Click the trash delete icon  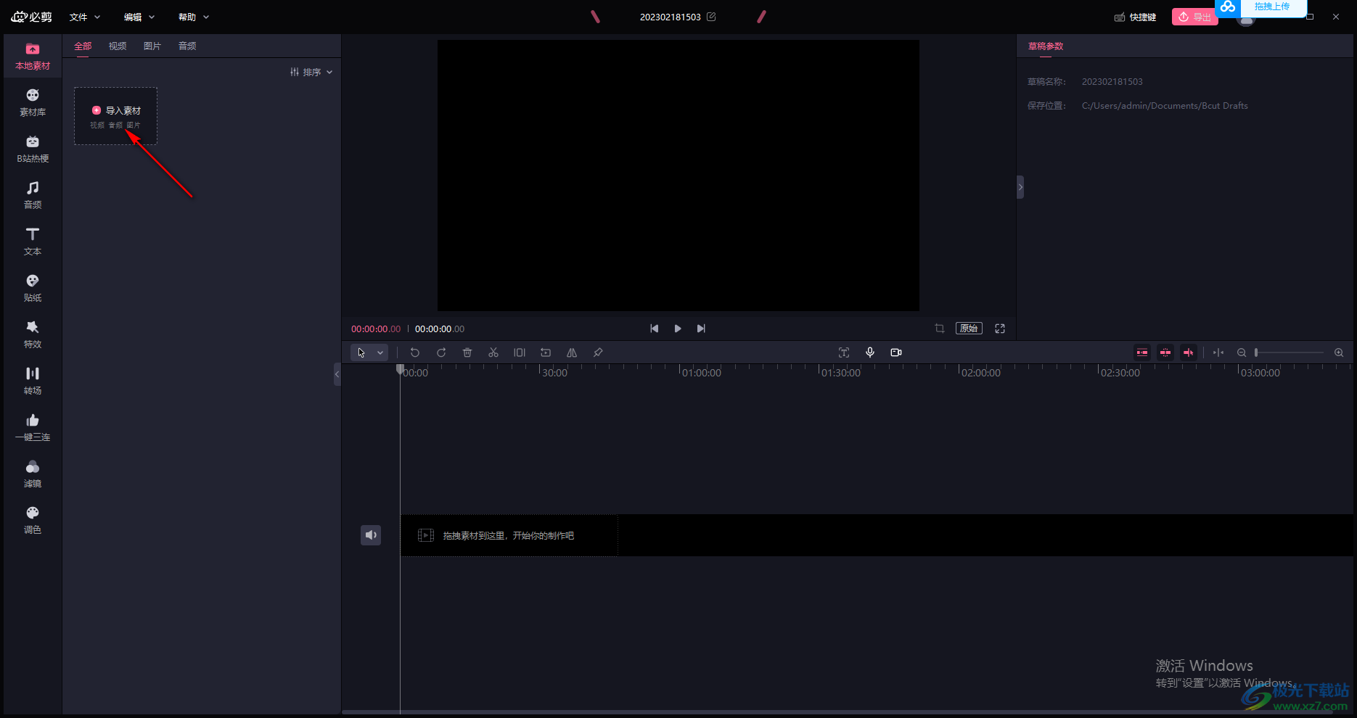pos(467,352)
